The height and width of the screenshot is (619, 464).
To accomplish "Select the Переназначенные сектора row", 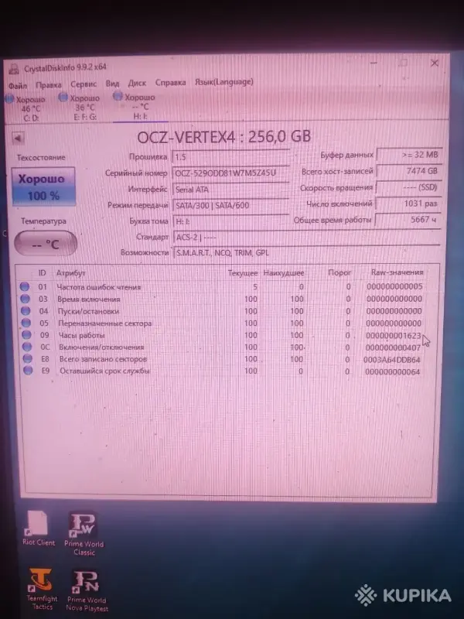I will pyautogui.click(x=223, y=323).
